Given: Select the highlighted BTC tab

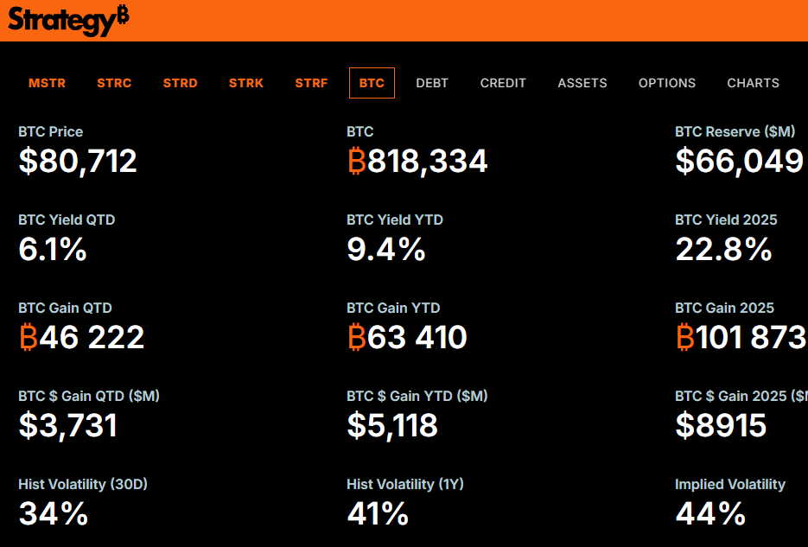Looking at the screenshot, I should (372, 83).
